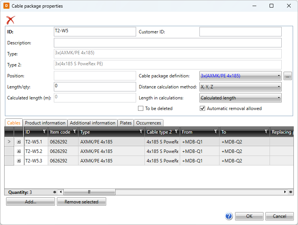Open the browse button next to Cable package definition
This screenshot has width=298, height=225.
point(287,76)
